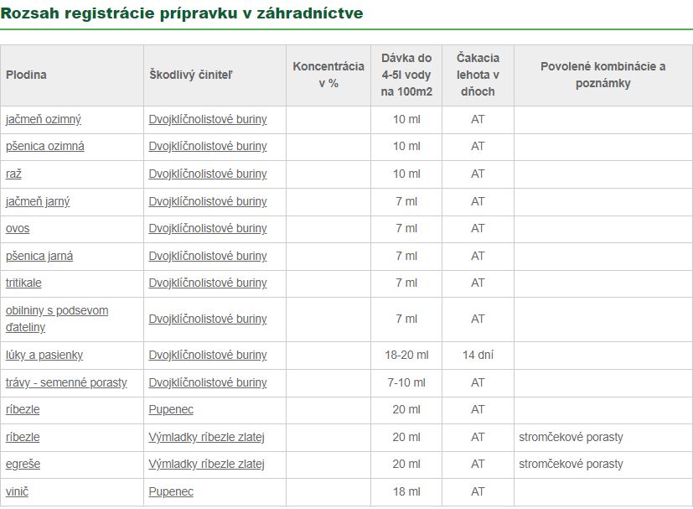Click Výmladky ríbezle zlatej in egreše row
Viewport: 693px width, 509px height.
[206, 465]
